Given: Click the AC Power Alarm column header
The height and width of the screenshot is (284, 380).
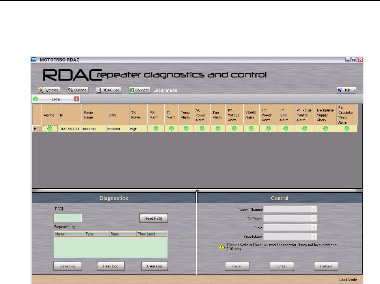Looking at the screenshot, I should [202, 115].
